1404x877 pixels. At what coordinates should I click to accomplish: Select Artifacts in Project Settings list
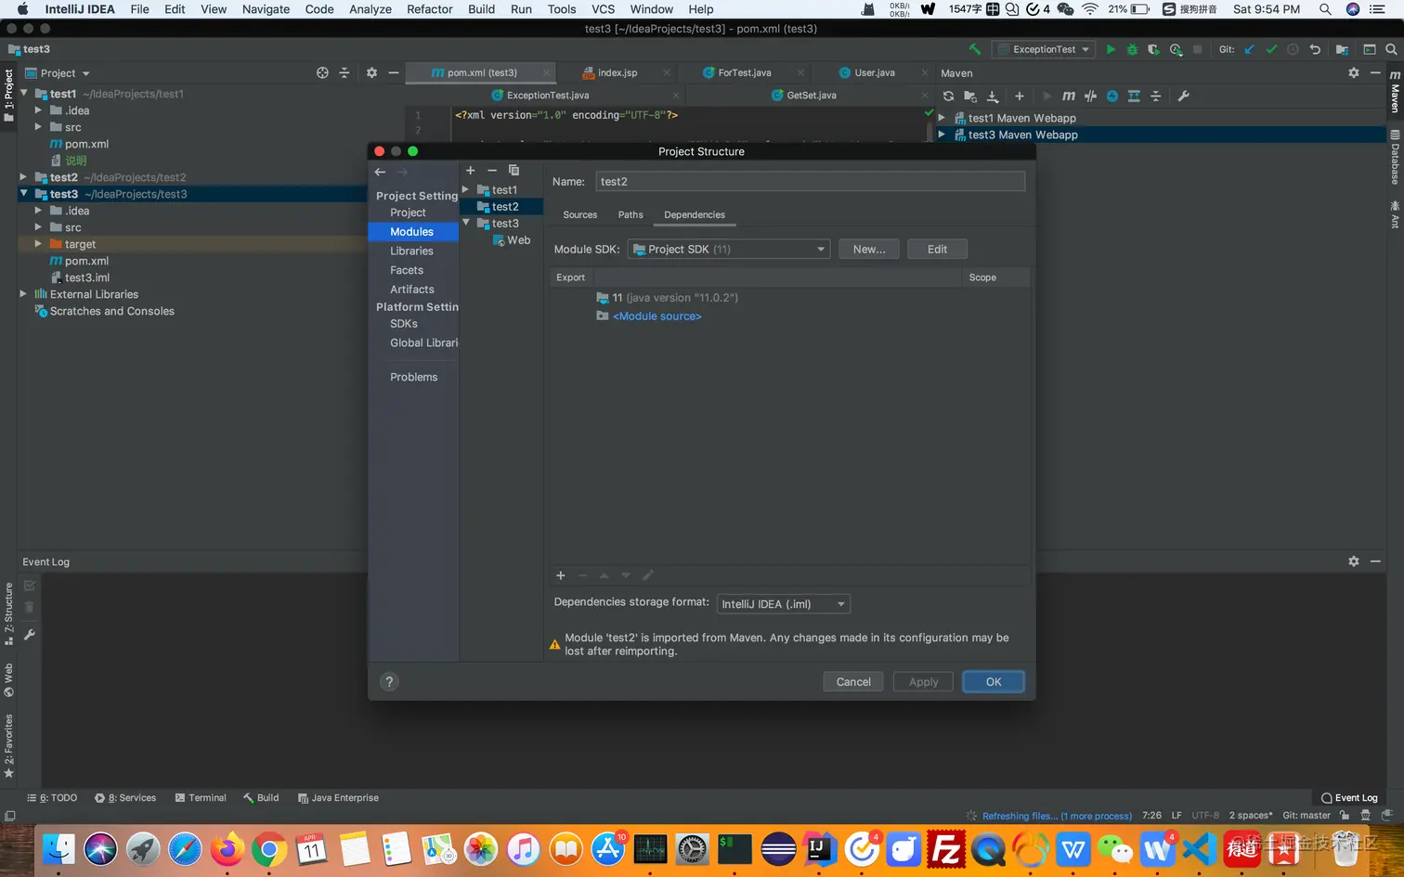[x=411, y=290]
